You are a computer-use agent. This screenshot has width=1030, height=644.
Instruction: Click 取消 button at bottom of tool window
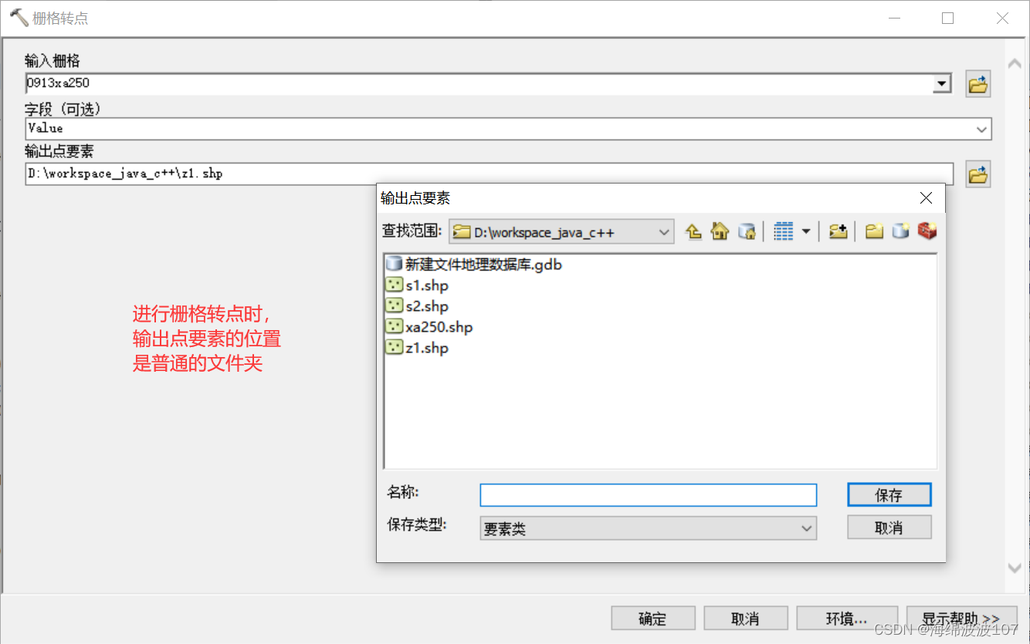(x=745, y=619)
